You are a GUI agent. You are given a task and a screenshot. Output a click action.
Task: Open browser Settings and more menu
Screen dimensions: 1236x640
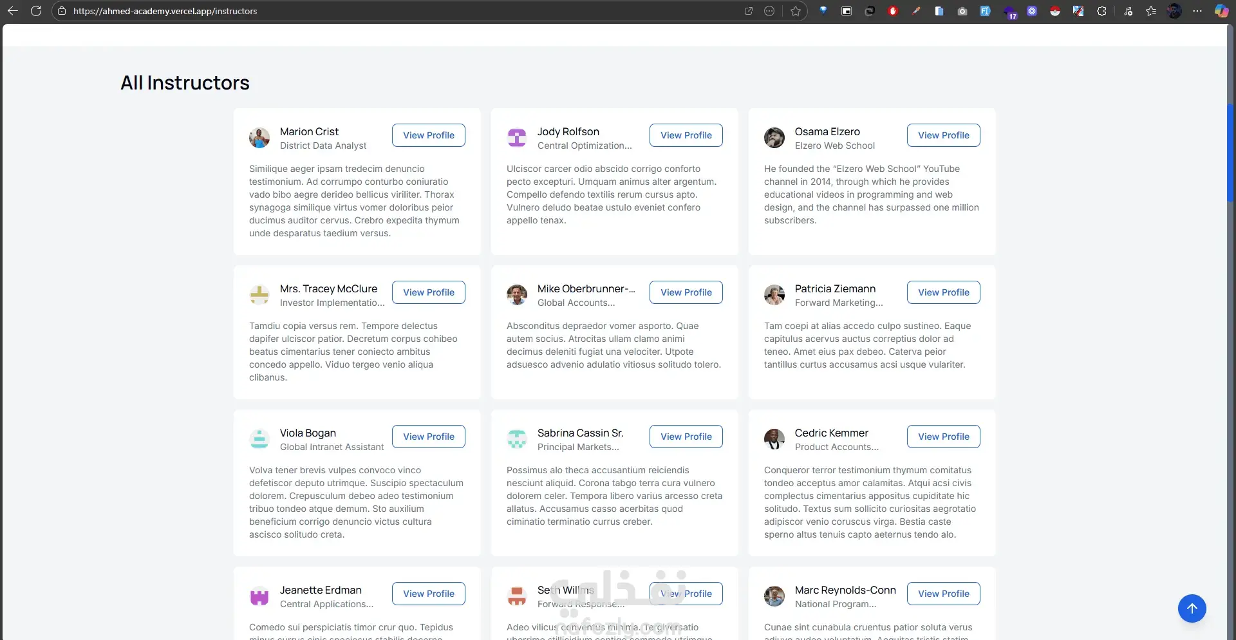click(x=1197, y=11)
